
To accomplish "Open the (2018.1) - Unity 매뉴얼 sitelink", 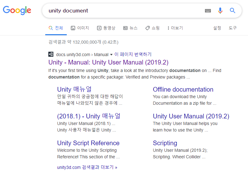I will (x=89, y=116).
